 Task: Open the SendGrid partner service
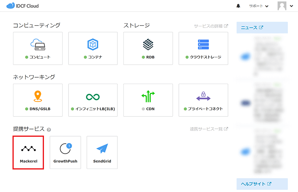(x=102, y=152)
